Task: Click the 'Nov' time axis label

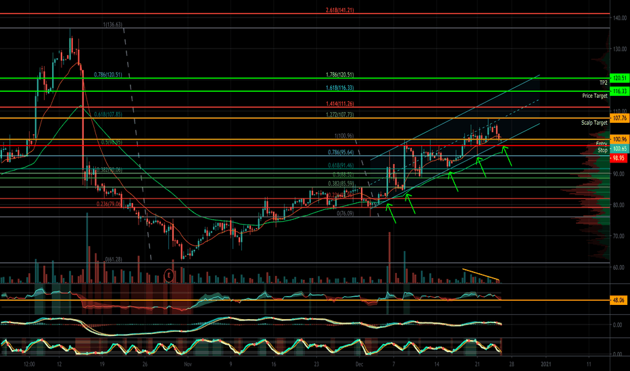Action: [188, 364]
